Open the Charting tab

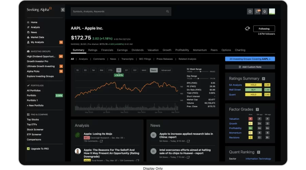[240, 50]
